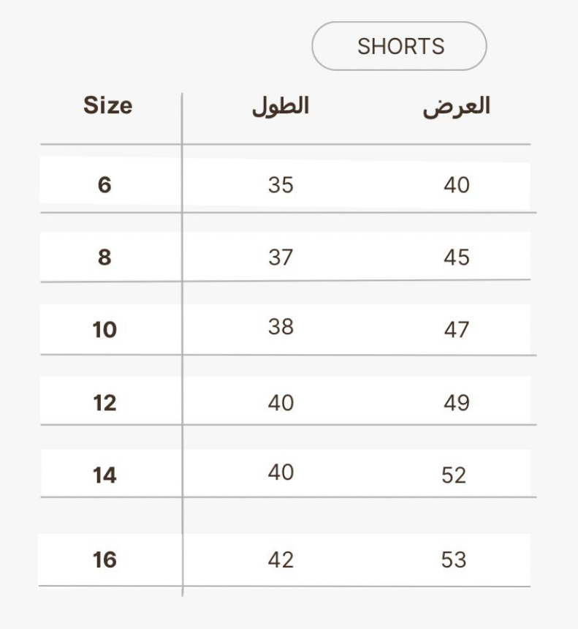Select size 10 row label
578x629 pixels.
click(x=104, y=330)
